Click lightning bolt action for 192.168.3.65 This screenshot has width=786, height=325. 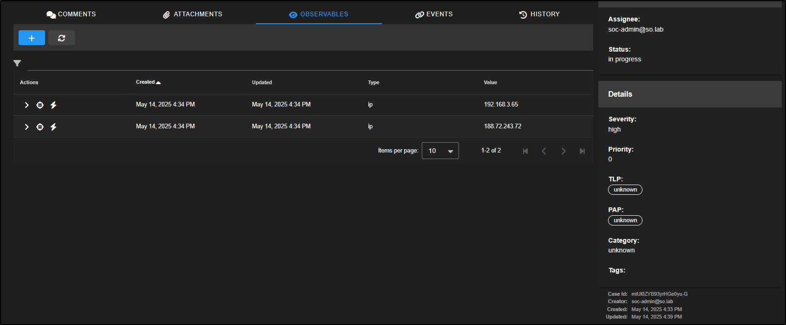click(x=53, y=105)
